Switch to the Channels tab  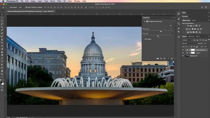pos(191,36)
